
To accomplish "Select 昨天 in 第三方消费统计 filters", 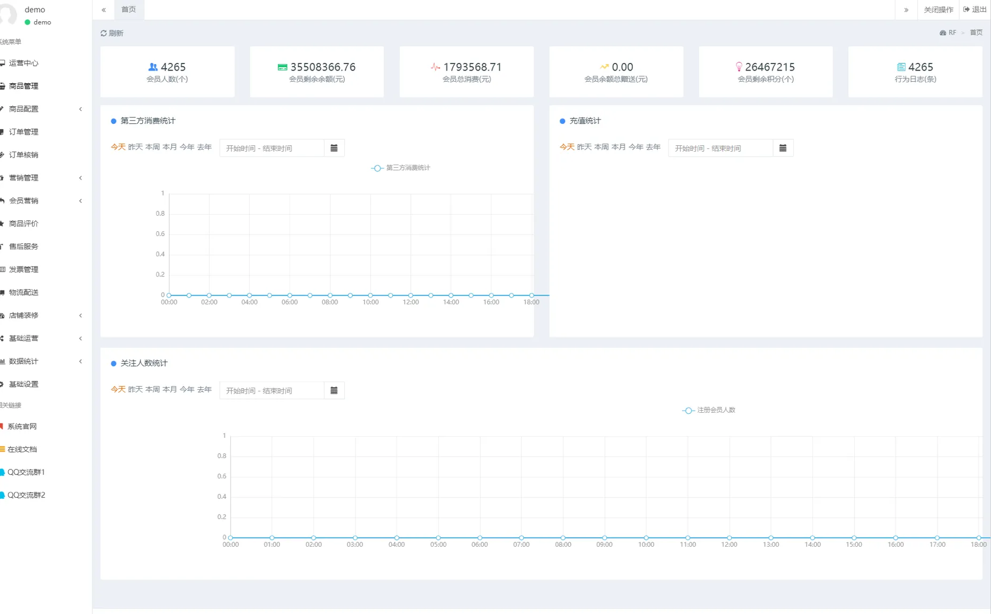I will click(x=135, y=147).
